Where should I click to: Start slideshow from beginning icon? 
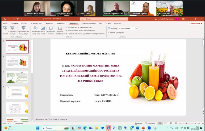coord(5,29)
